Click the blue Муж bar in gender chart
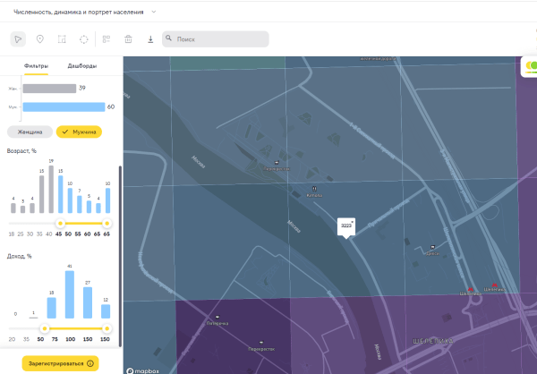 coord(64,106)
